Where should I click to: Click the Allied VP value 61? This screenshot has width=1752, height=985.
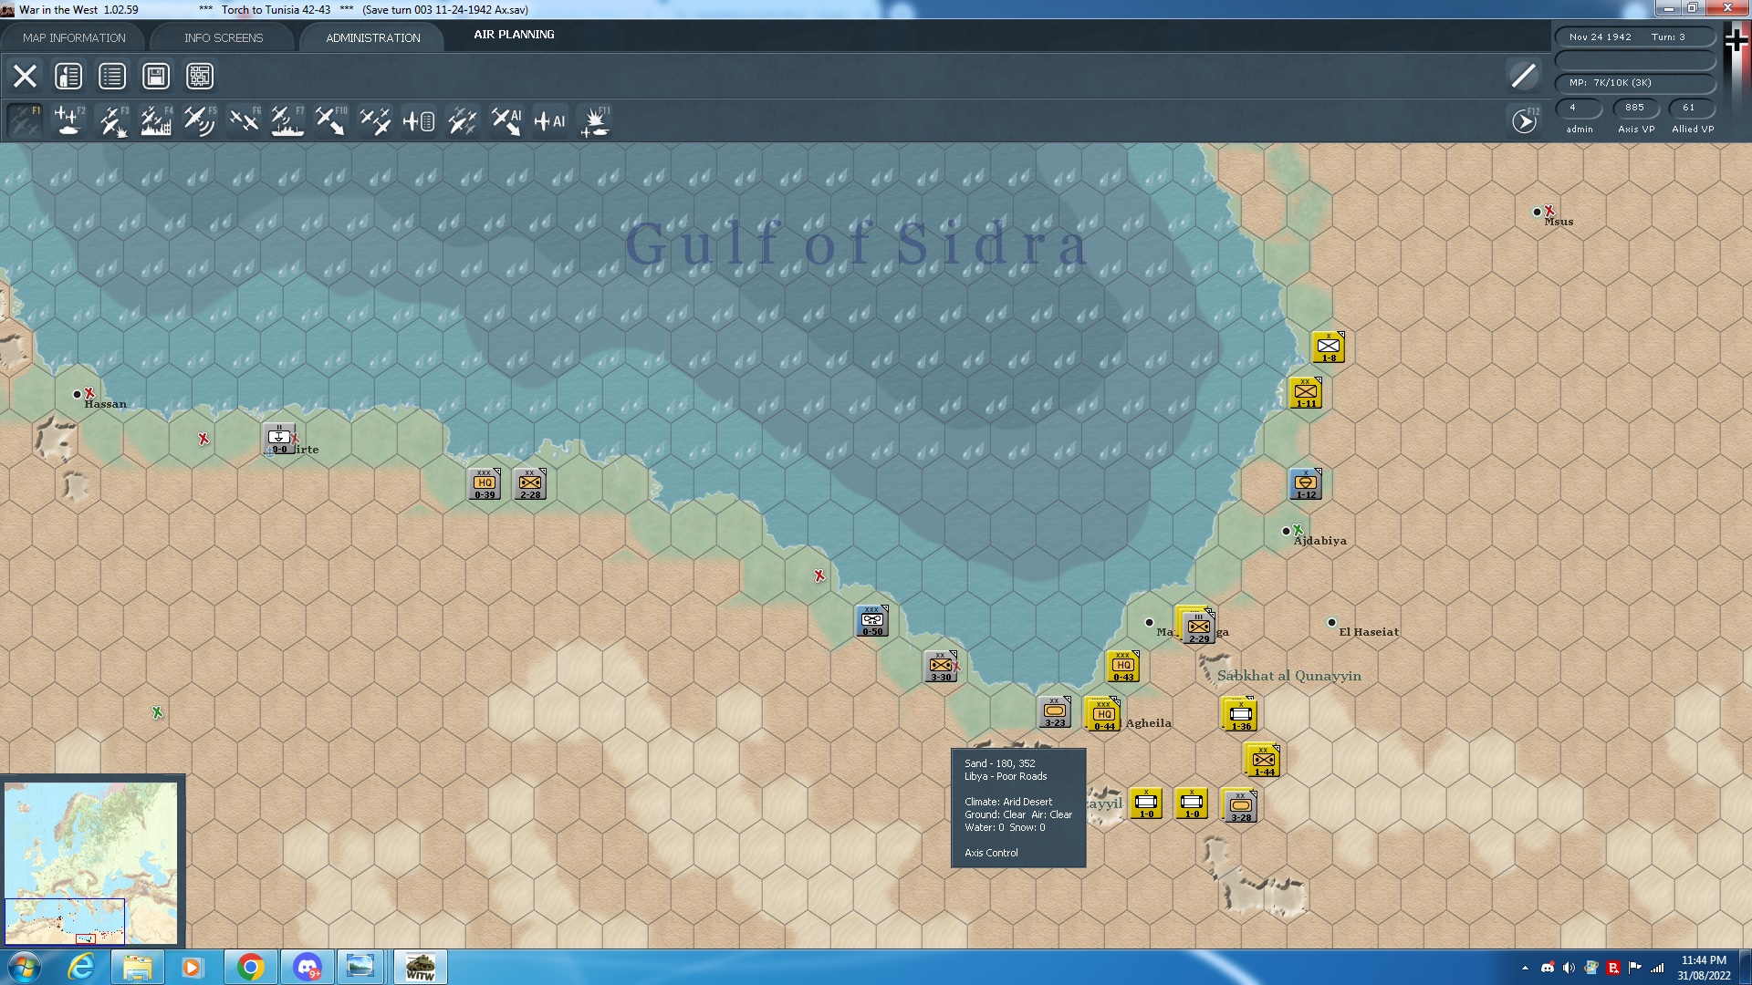1692,108
